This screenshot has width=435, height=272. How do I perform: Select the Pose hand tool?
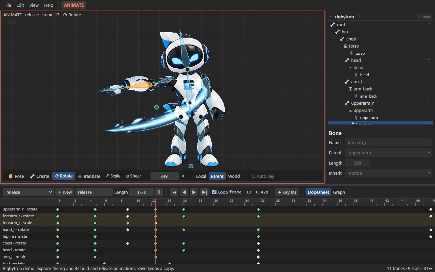tap(16, 176)
